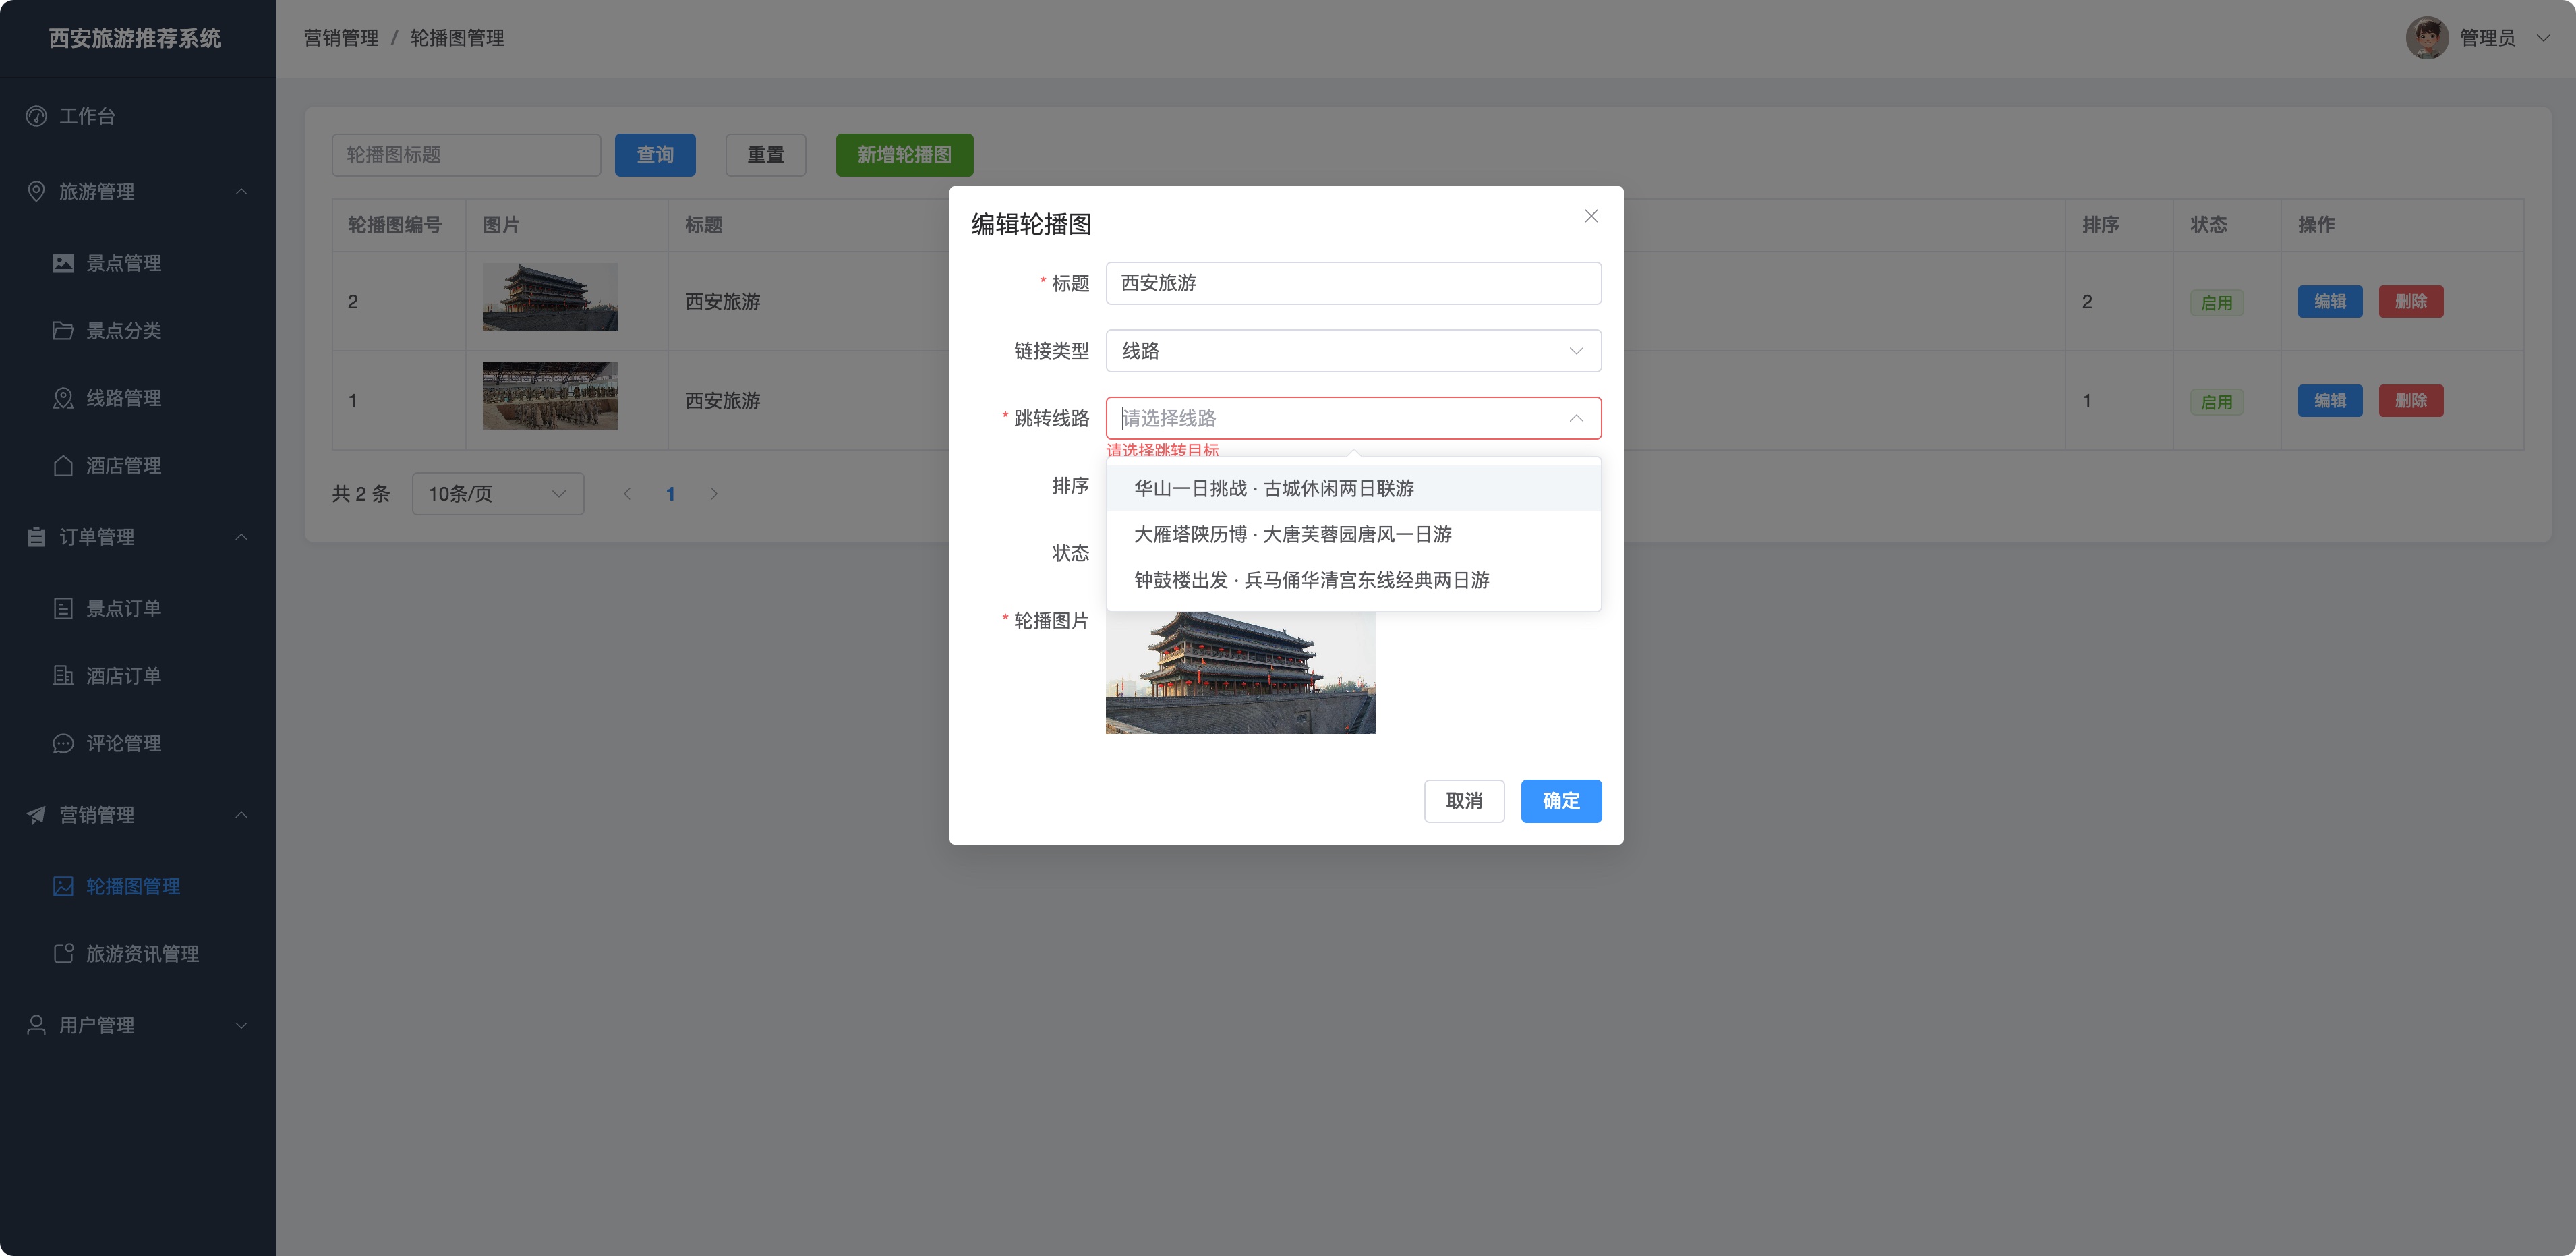Click the 景点订单 document icon
Image resolution: width=2576 pixels, height=1256 pixels.
click(x=63, y=608)
